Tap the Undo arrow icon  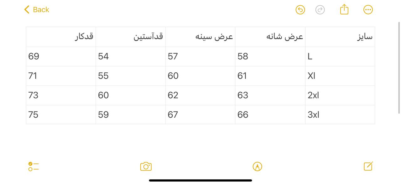point(300,10)
